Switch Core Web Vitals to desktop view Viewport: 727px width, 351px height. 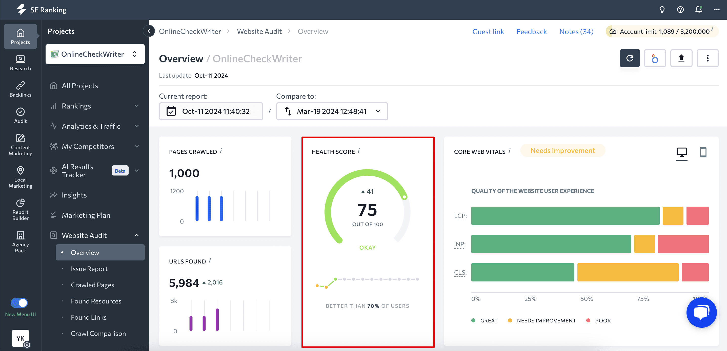point(682,153)
